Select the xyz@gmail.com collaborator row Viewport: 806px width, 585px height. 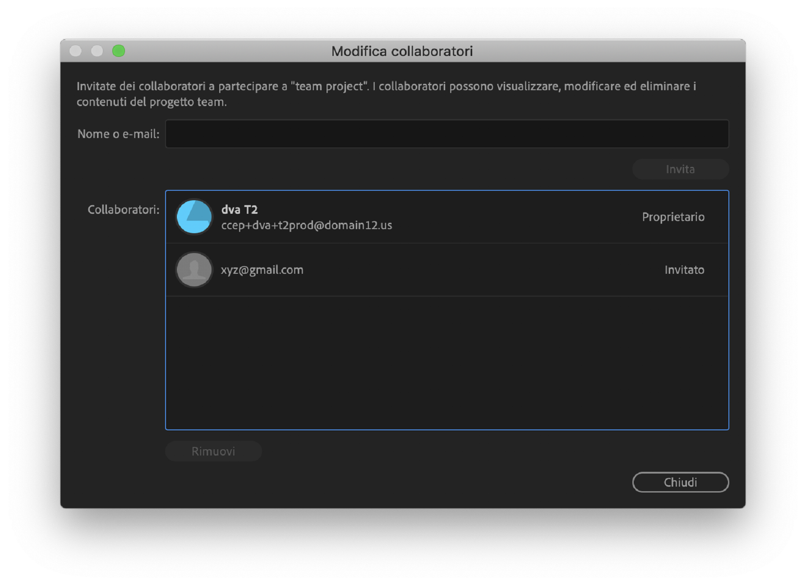(447, 270)
